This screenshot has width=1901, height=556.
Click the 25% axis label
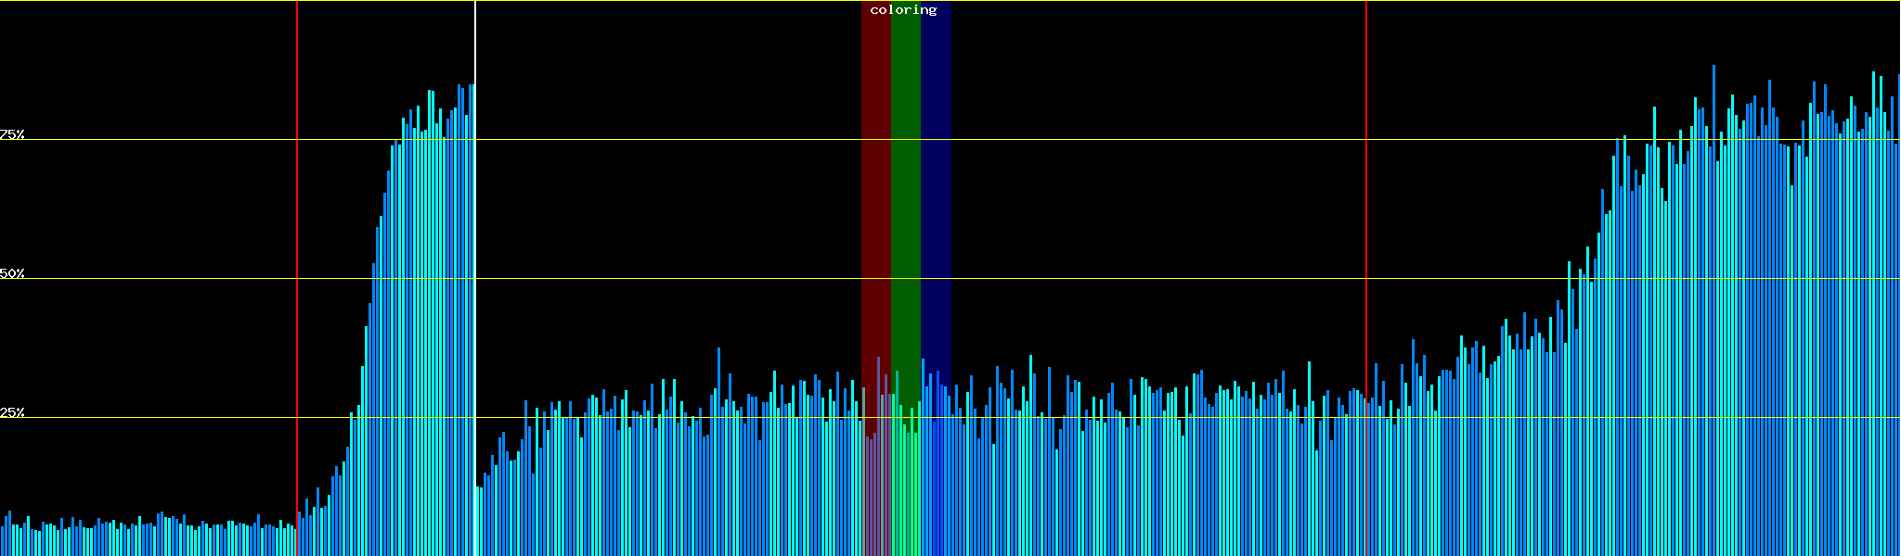coord(12,412)
